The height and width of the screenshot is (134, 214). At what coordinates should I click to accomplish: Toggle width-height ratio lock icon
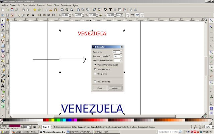pyautogui.click(x=101, y=15)
